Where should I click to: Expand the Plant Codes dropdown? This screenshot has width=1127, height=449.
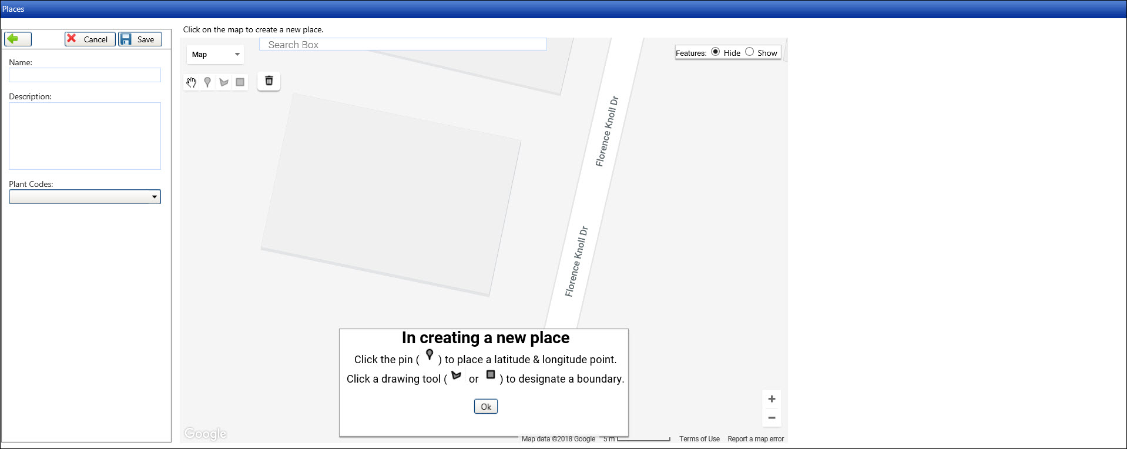click(x=85, y=197)
